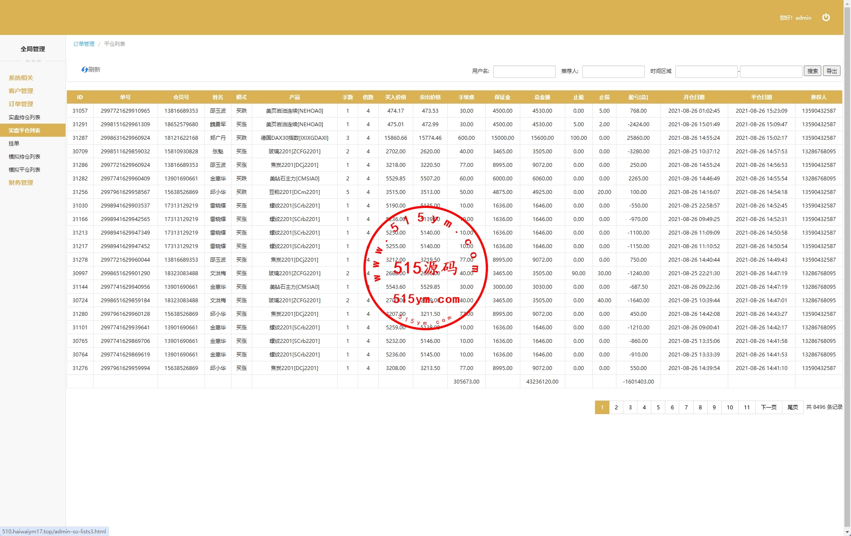Click the power logout icon
The height and width of the screenshot is (536, 851).
coord(826,17)
